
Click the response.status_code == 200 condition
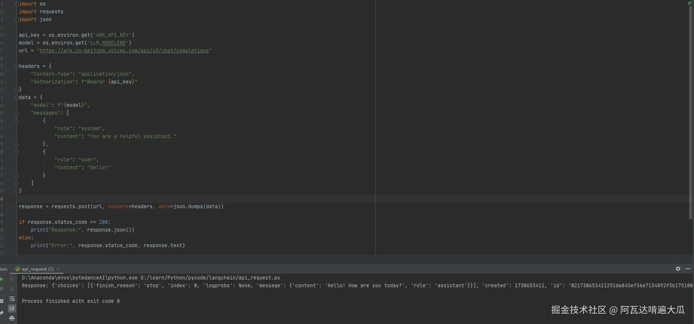point(68,222)
